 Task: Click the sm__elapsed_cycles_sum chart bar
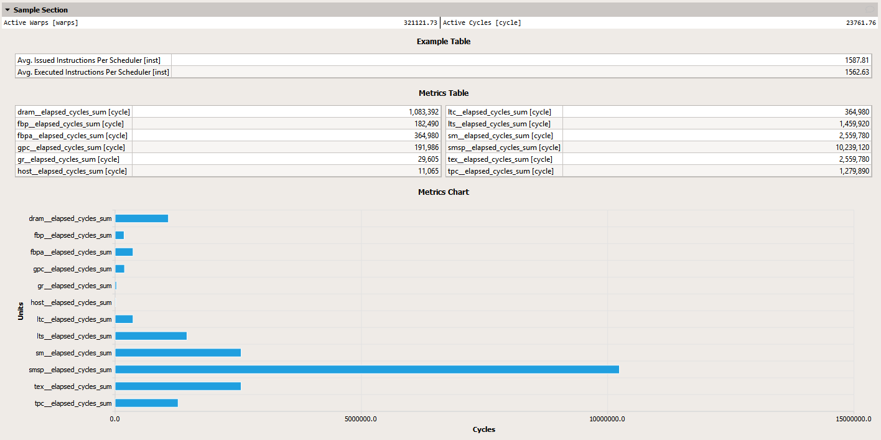click(178, 353)
